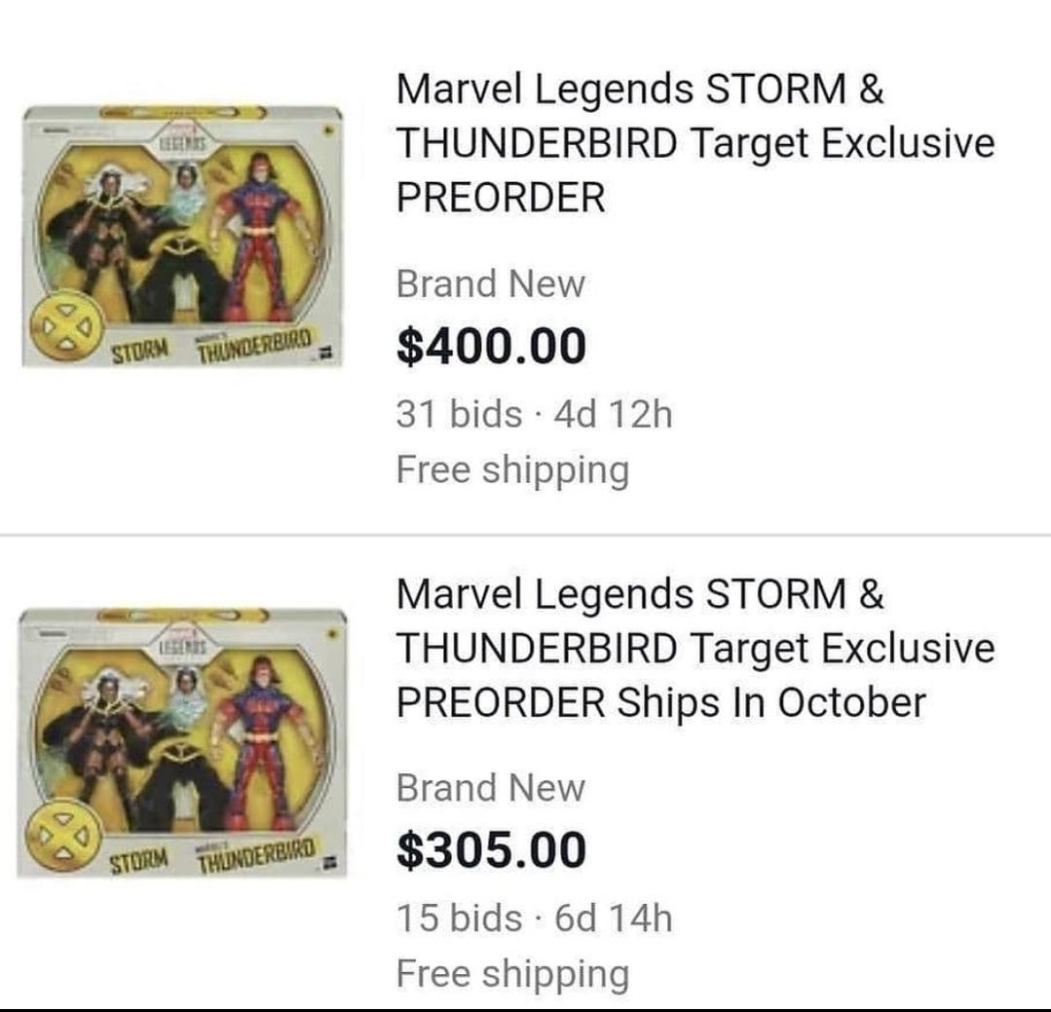The width and height of the screenshot is (1051, 1012).
Task: View the 31 bids on the first listing
Action: point(458,415)
